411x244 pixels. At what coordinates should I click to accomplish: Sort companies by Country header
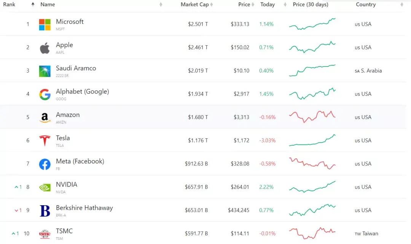pos(366,5)
